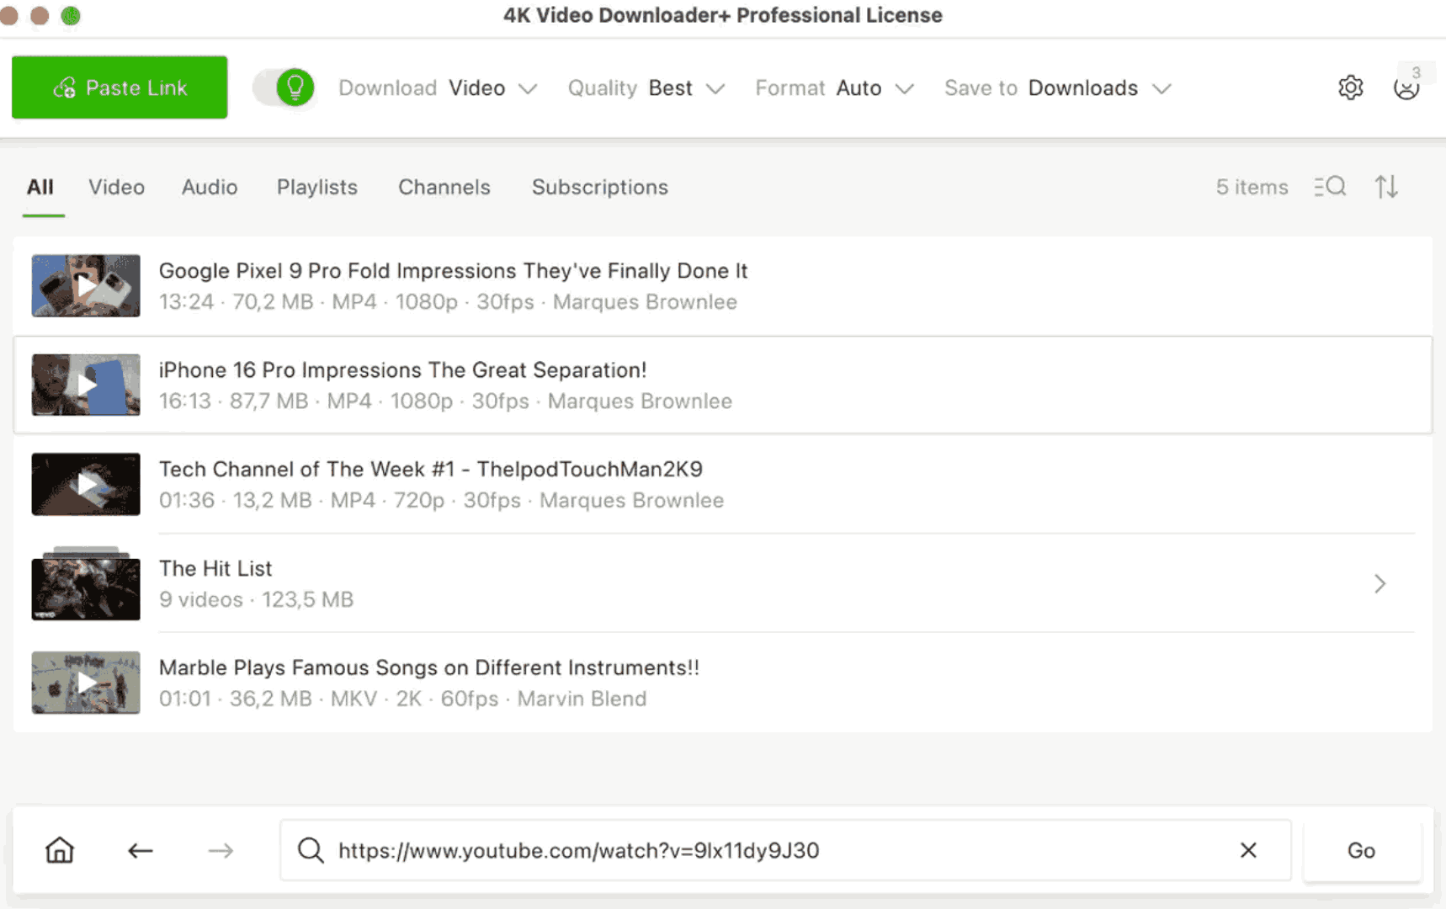Screen dimensions: 1446x909
Task: Play the Google Pixel 9 Pro Fold thumbnail
Action: tap(86, 286)
